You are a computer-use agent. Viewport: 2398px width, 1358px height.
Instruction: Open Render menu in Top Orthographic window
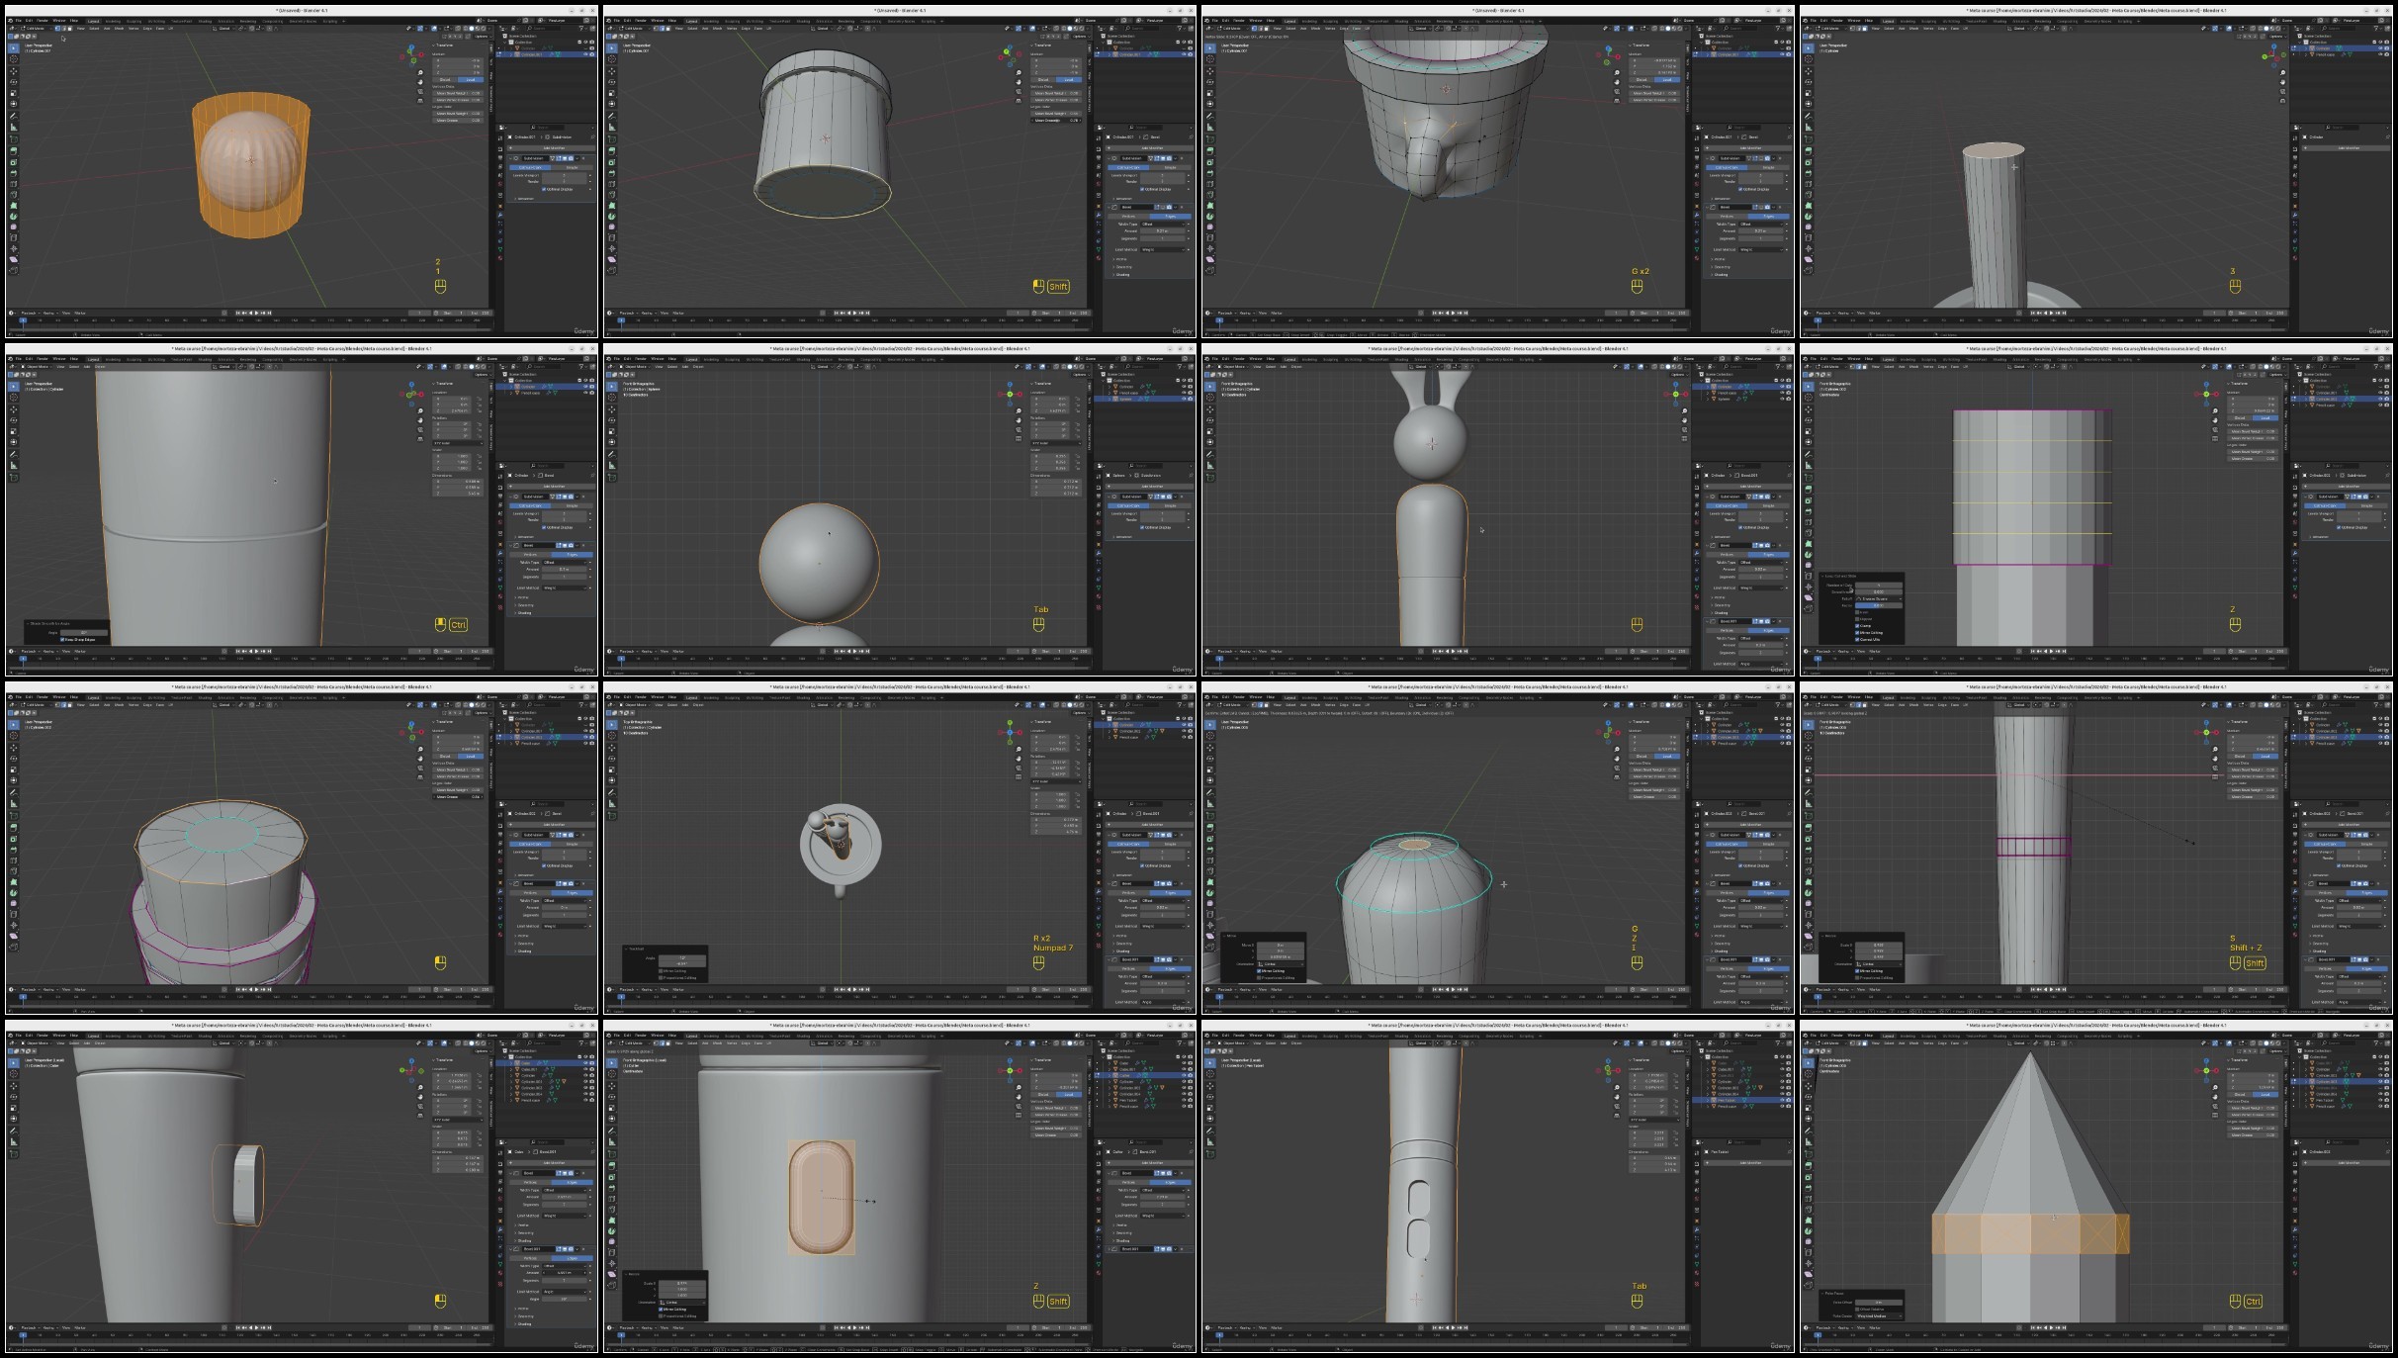click(641, 697)
